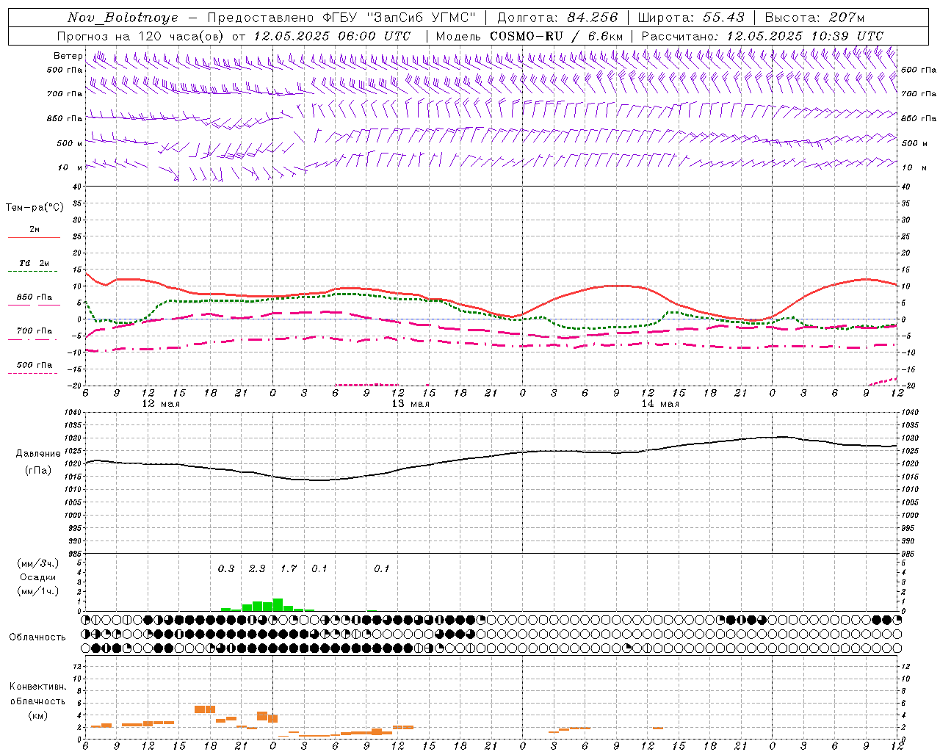Click the "10 м" level label left of the wind panel

[70, 168]
